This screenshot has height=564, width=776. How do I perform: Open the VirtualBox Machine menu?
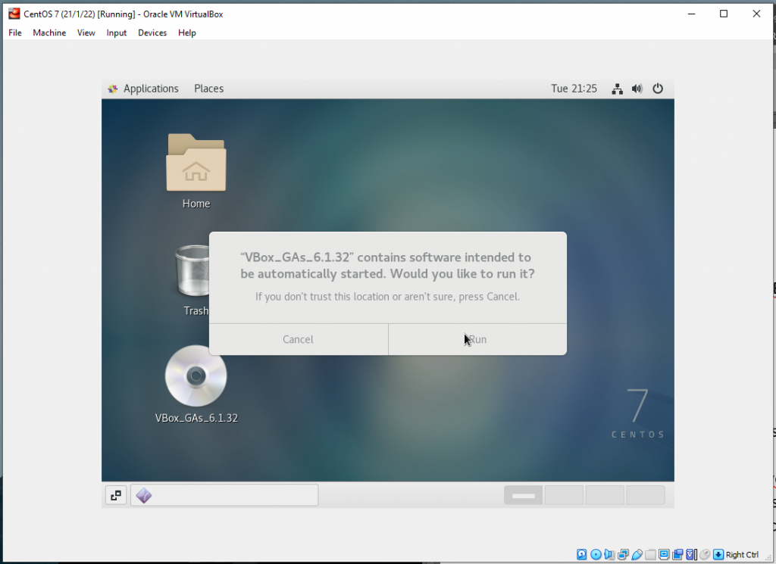(49, 33)
